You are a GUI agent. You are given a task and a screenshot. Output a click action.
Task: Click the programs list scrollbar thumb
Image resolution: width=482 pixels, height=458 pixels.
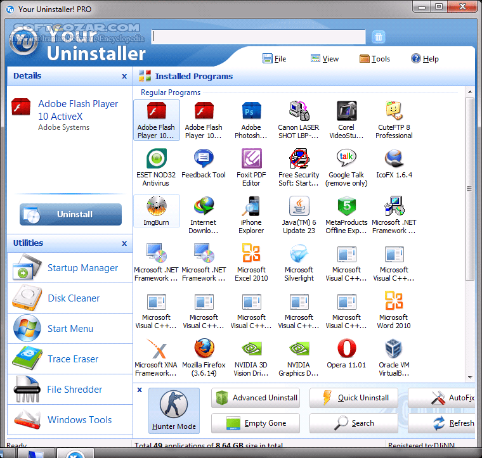pyautogui.click(x=470, y=189)
